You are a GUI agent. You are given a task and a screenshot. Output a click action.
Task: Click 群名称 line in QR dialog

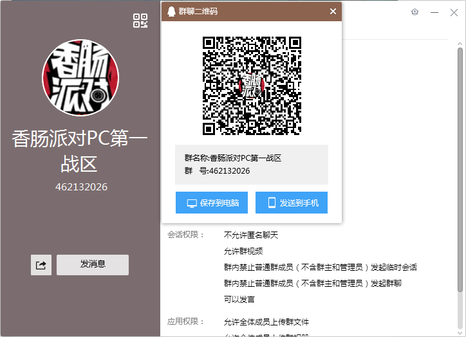[x=233, y=158]
